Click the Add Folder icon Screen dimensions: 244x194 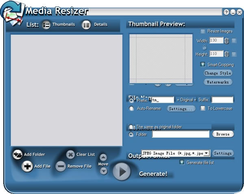[x=17, y=155]
